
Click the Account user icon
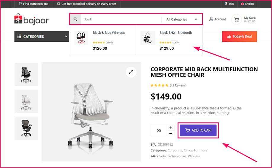tap(211, 19)
